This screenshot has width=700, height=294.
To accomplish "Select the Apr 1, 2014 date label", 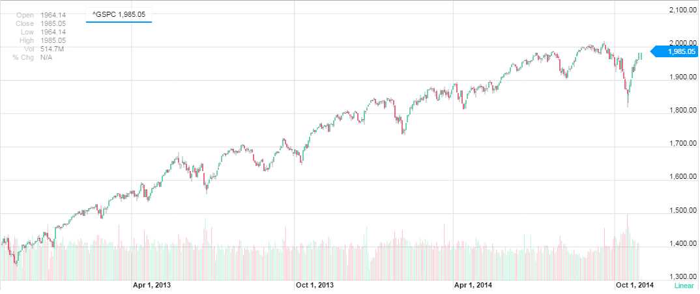I will pos(473,285).
